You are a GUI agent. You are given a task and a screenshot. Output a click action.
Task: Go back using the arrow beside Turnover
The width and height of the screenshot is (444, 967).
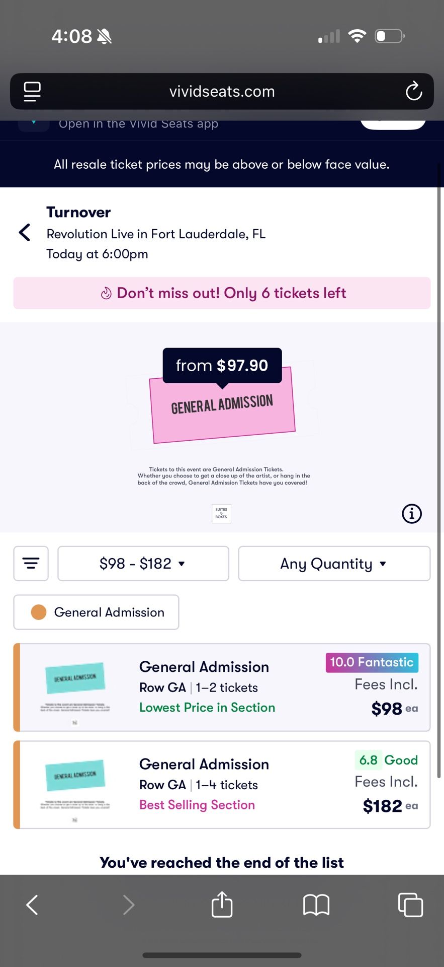(25, 233)
